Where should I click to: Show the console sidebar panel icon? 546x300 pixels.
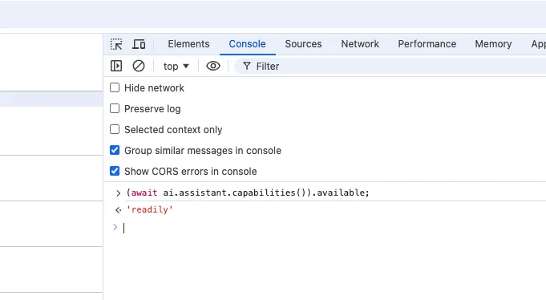coord(116,66)
